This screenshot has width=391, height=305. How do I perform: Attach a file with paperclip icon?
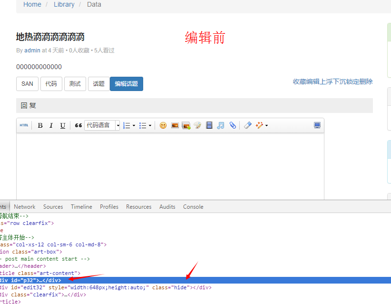click(233, 125)
